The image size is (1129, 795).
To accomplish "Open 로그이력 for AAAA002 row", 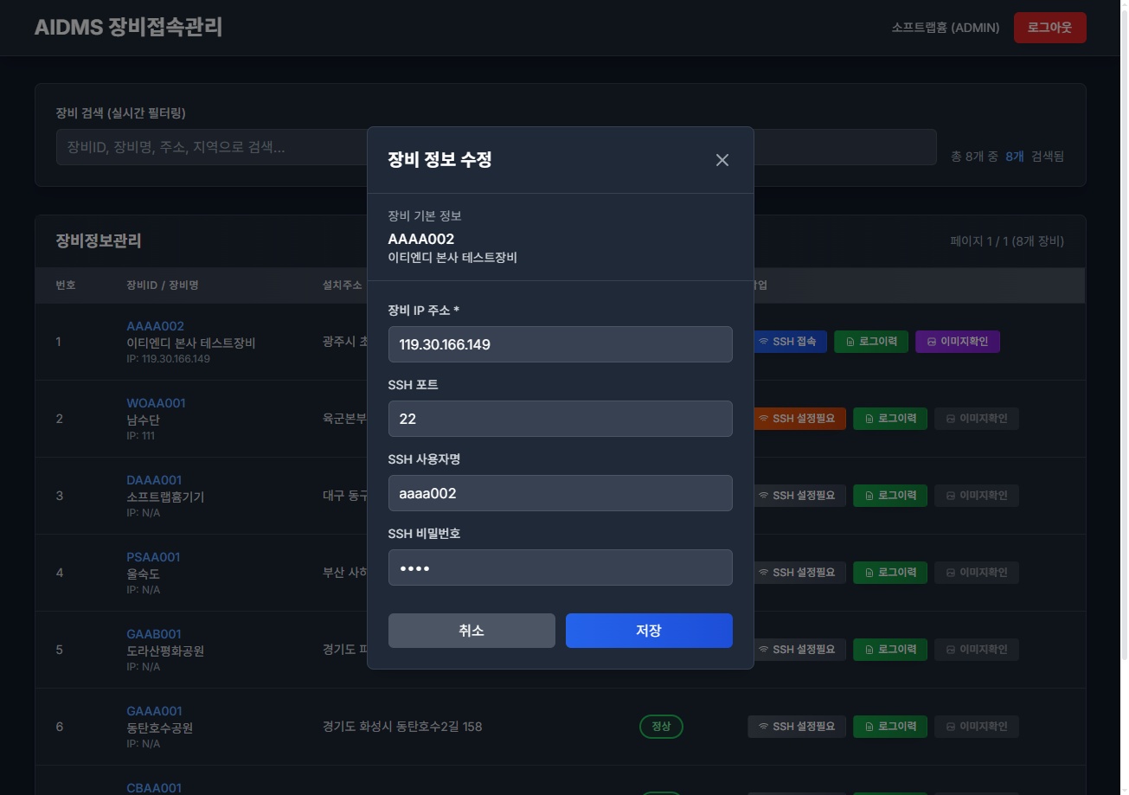I will coord(871,342).
